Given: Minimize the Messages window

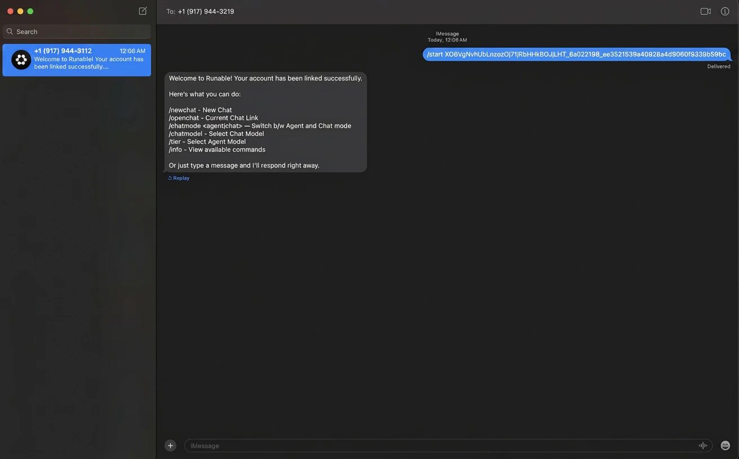Looking at the screenshot, I should coord(20,11).
